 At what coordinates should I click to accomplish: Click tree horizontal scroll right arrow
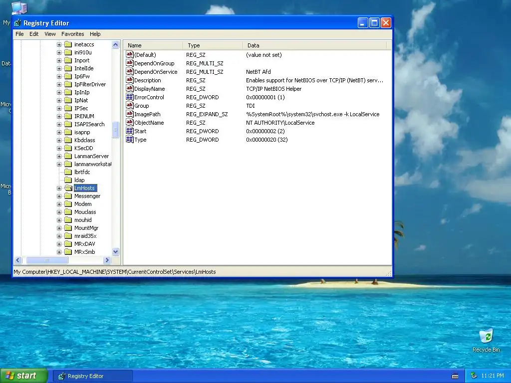pyautogui.click(x=107, y=260)
